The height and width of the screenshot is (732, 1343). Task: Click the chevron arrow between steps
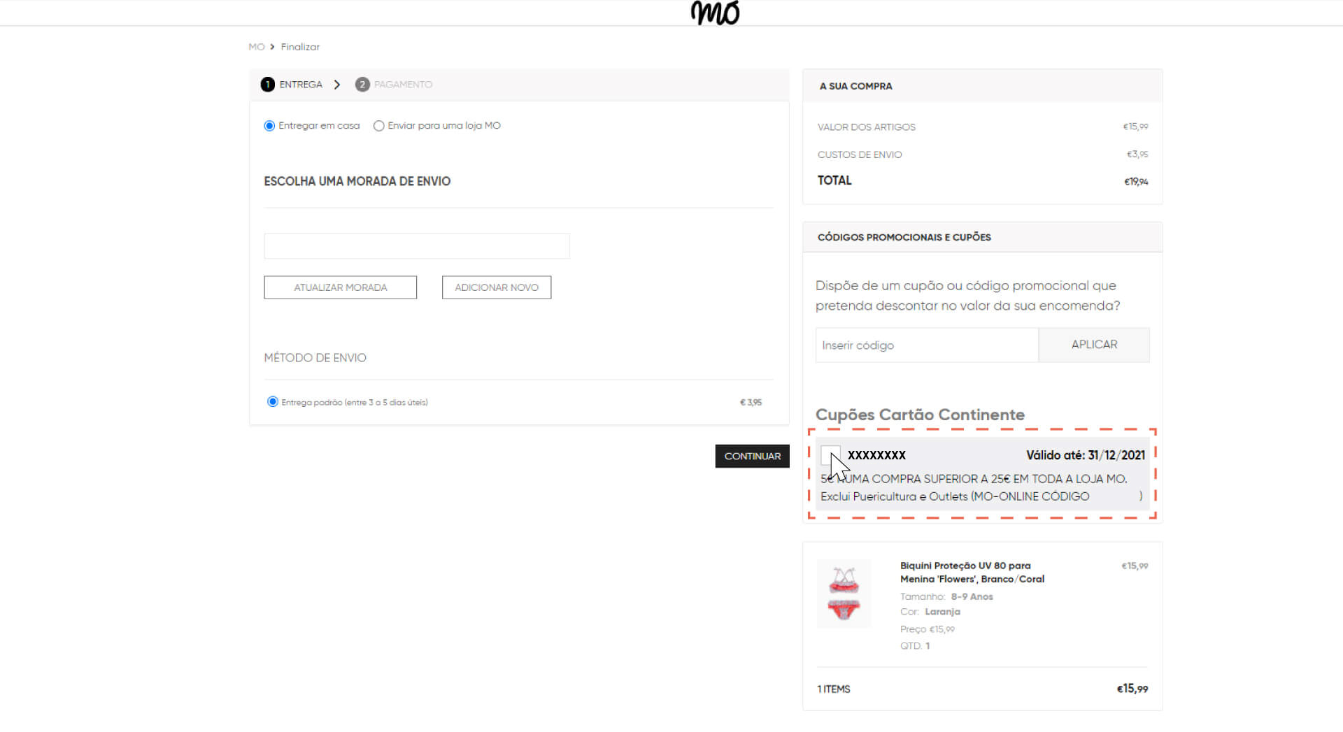coord(337,85)
